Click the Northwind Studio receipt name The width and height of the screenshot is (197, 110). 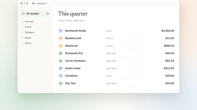[75, 31]
